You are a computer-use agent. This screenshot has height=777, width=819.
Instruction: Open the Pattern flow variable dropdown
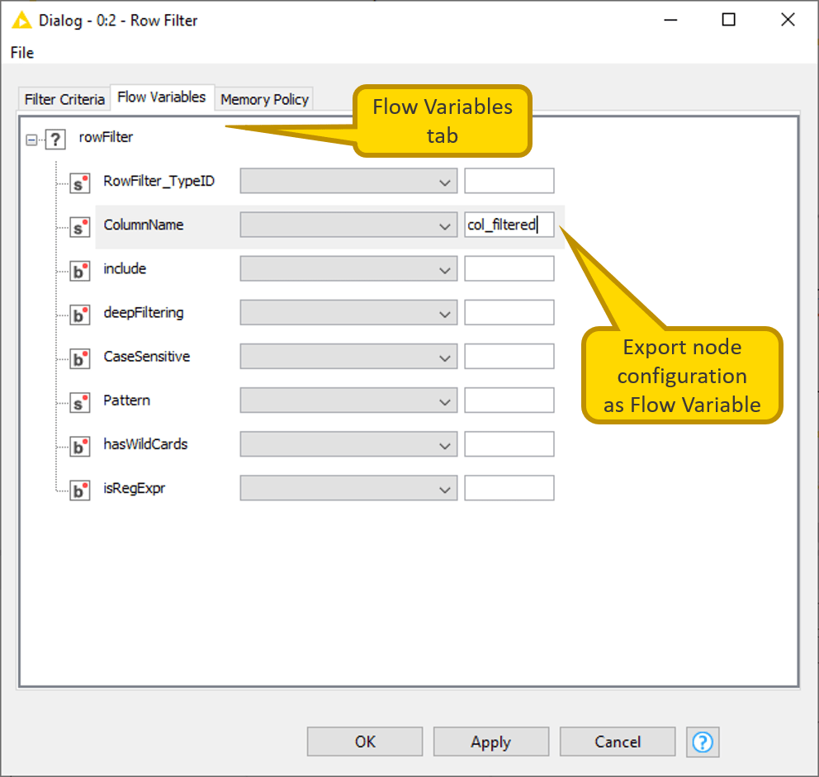348,400
